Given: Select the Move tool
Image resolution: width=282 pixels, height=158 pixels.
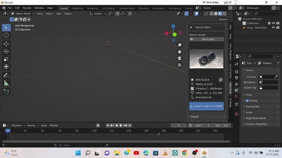Looking at the screenshot, I should point(6,44).
